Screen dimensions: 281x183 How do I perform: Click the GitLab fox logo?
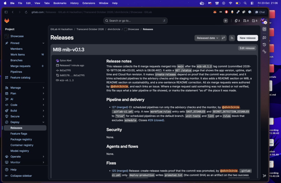7,21
